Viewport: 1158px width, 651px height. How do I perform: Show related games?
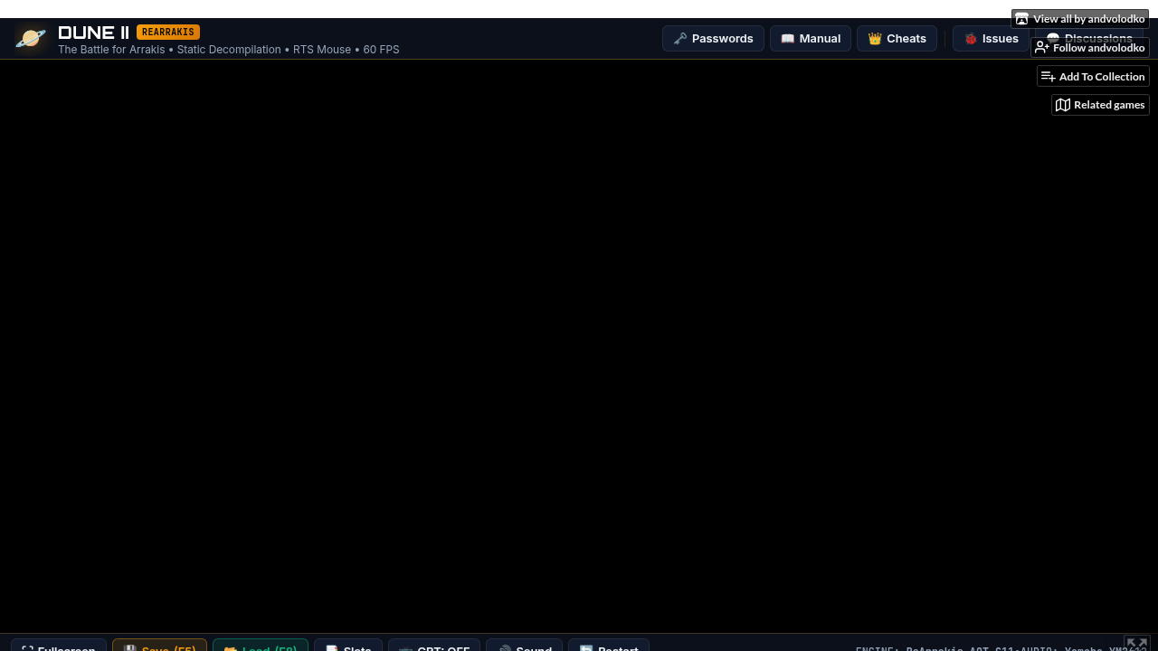point(1100,105)
